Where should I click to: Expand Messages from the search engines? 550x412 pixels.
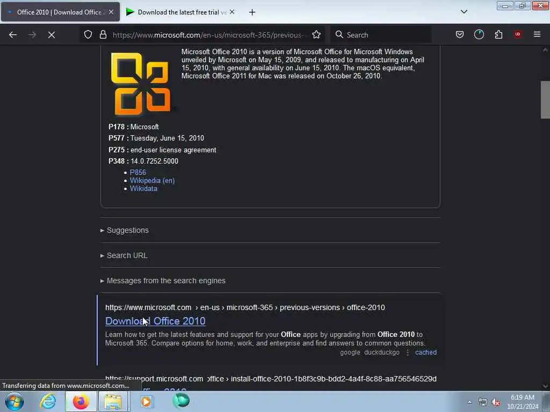(163, 281)
